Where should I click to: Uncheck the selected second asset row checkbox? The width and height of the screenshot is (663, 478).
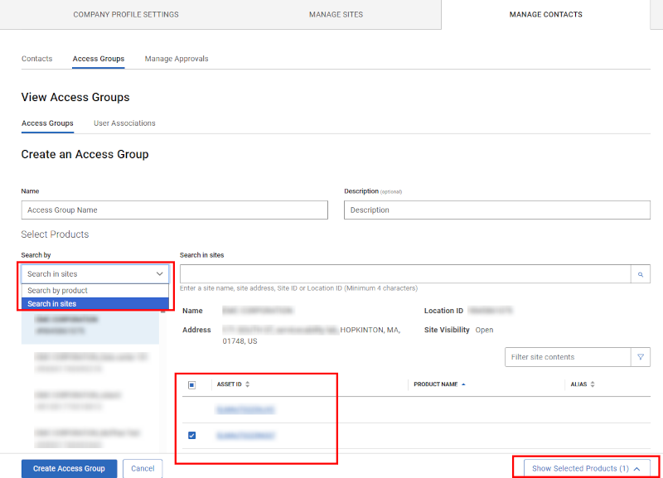click(x=192, y=435)
